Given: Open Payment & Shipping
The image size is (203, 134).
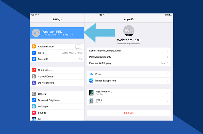Looking at the screenshot, I should point(129,63).
